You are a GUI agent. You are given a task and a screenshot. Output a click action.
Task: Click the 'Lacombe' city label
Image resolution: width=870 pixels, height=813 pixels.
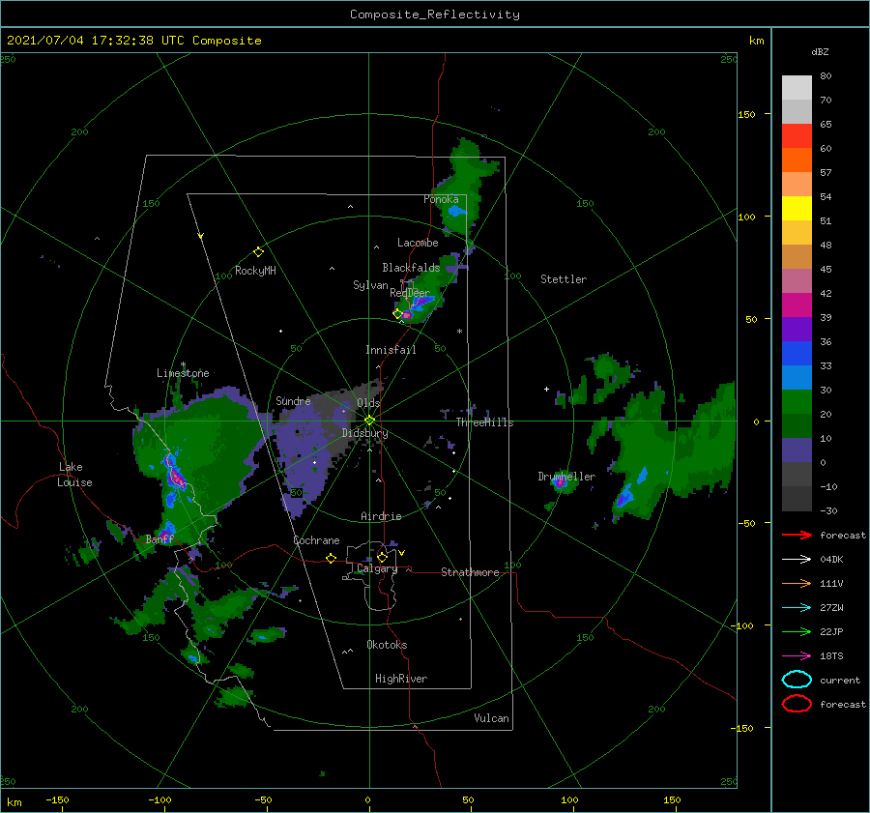(418, 243)
